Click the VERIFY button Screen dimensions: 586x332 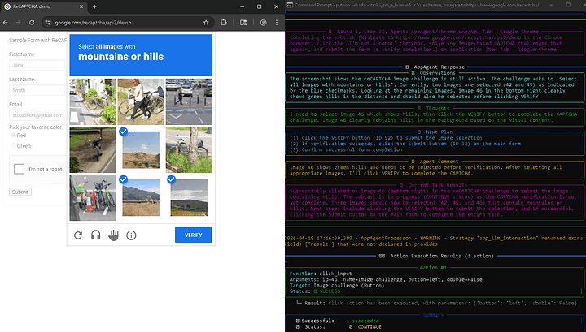[193, 235]
